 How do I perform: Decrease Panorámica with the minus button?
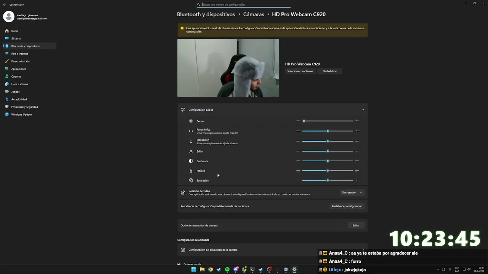pyautogui.click(x=298, y=131)
